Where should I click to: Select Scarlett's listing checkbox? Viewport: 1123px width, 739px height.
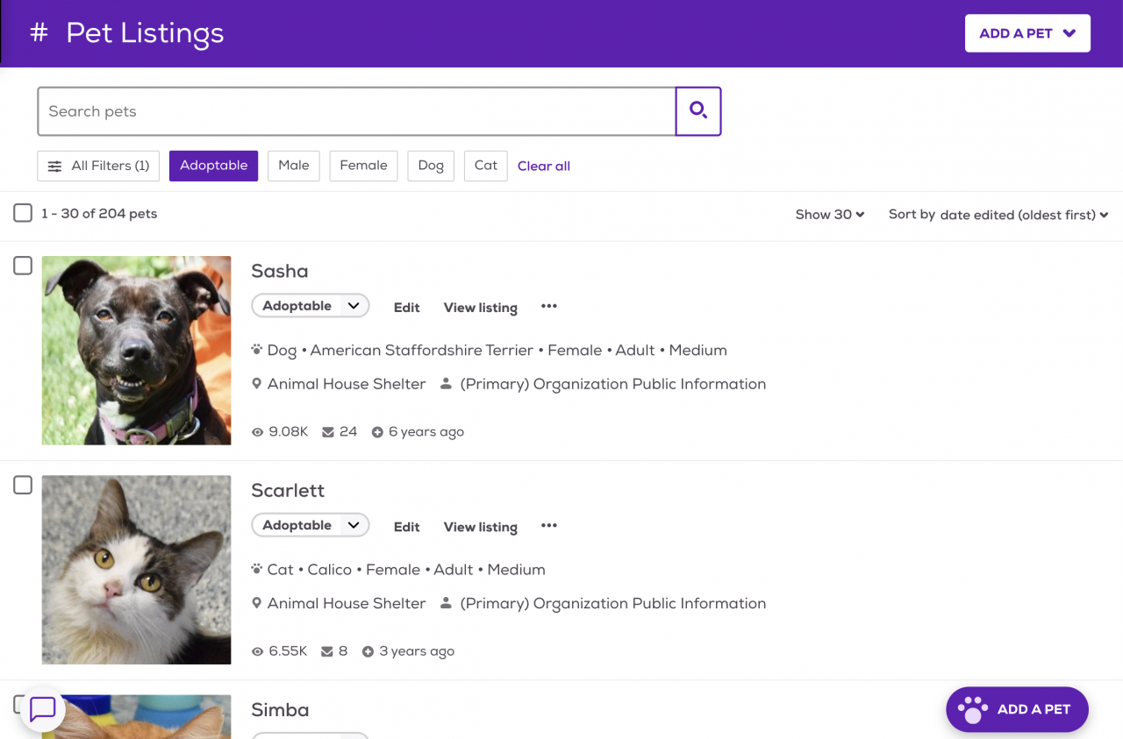click(x=23, y=485)
